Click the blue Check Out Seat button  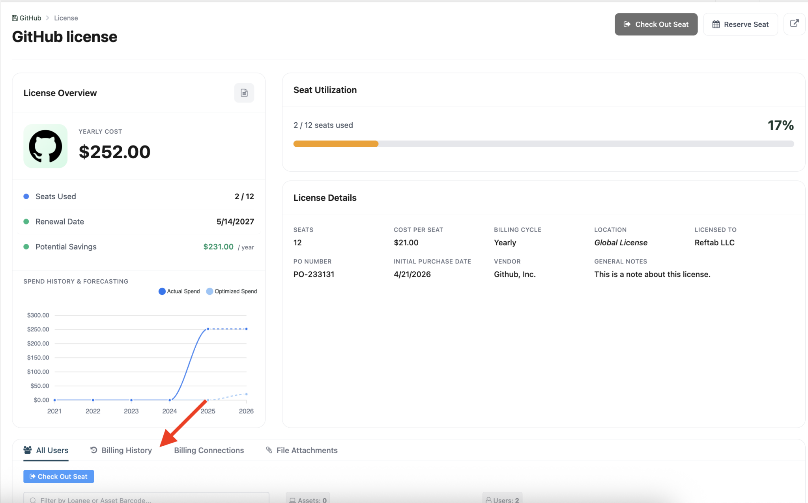click(58, 477)
